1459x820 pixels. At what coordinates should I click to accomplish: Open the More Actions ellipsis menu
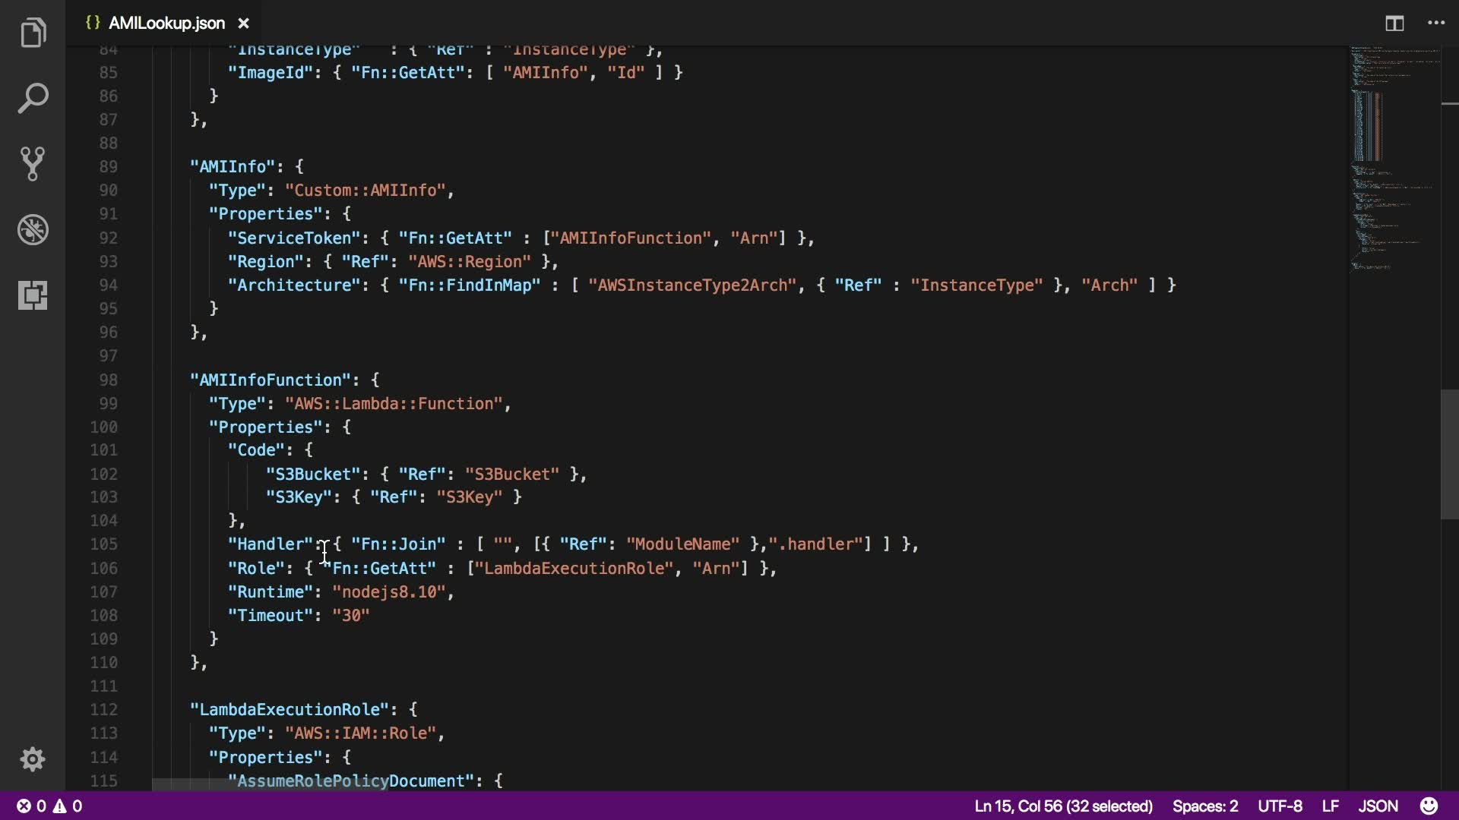pos(1436,24)
